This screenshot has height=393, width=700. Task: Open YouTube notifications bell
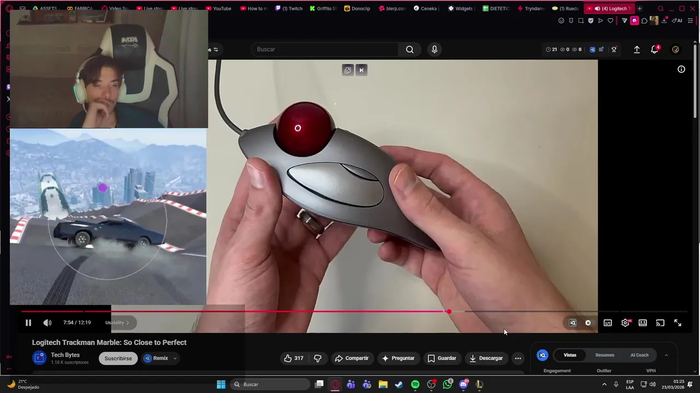655,49
